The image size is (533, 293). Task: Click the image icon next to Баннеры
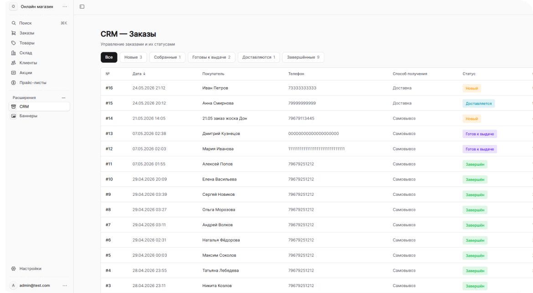(x=14, y=116)
